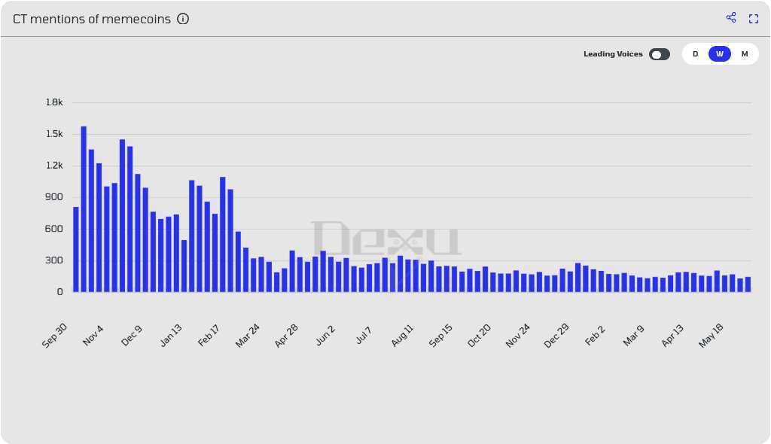Click the 'Dec 9' x-axis label

(132, 336)
